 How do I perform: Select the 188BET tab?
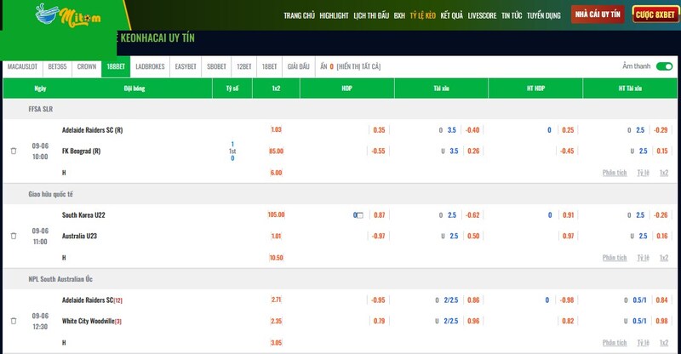[116, 66]
